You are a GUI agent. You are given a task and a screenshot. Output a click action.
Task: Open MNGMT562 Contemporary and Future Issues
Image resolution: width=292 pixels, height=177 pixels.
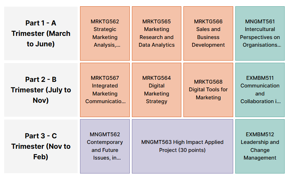tap(105, 146)
